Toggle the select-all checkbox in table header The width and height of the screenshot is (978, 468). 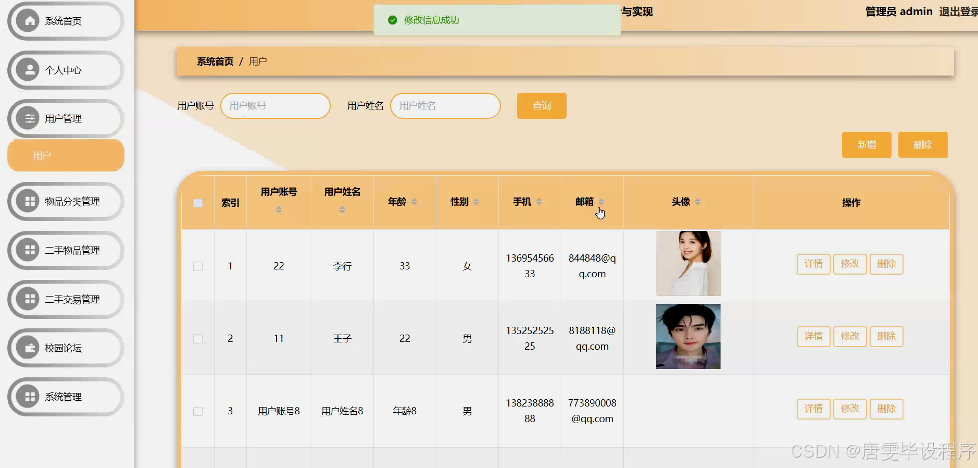pos(198,203)
